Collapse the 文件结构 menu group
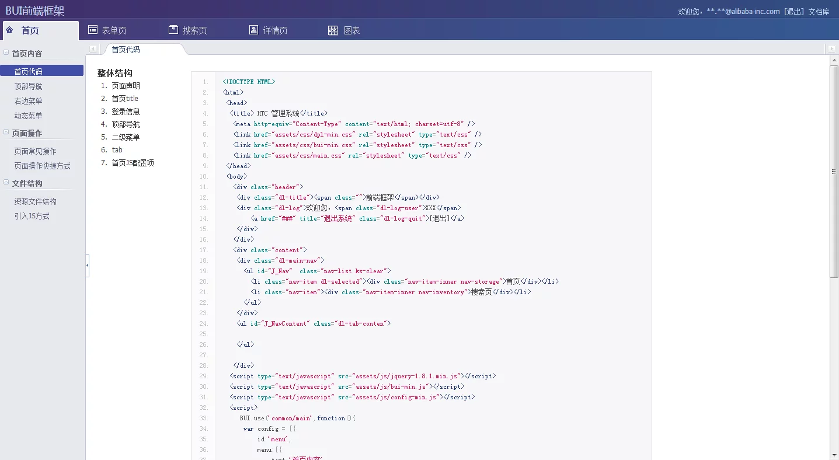The height and width of the screenshot is (460, 839). point(6,182)
